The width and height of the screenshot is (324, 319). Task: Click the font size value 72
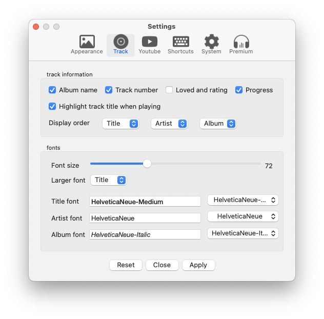(269, 166)
